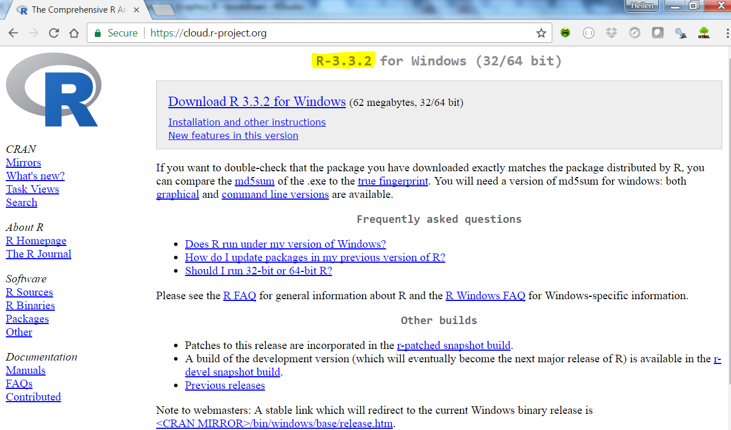Open Mirrors in the CRAN sidebar
This screenshot has width=731, height=430.
(23, 163)
